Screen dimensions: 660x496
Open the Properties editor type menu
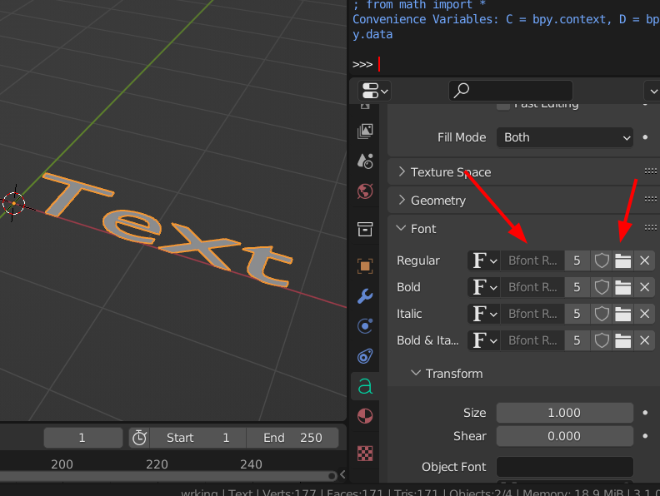point(374,91)
